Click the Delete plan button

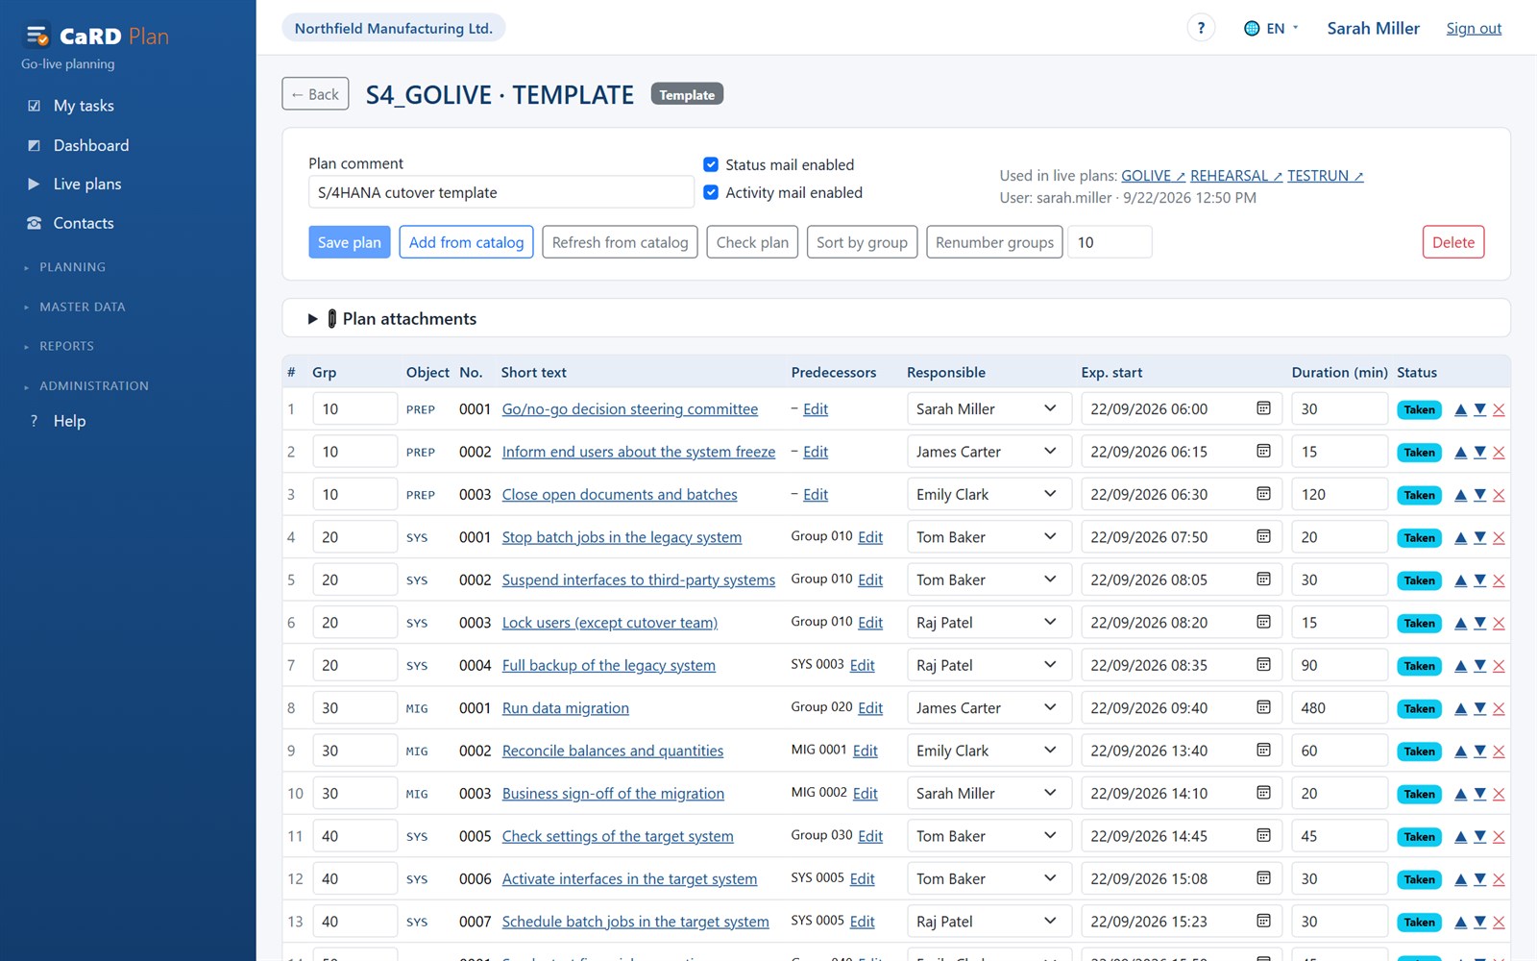tap(1453, 242)
